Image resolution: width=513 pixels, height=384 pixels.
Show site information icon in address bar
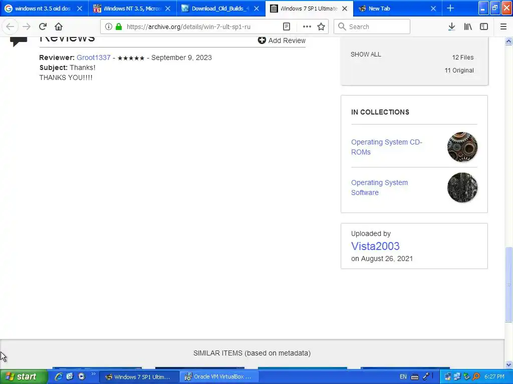(x=109, y=26)
